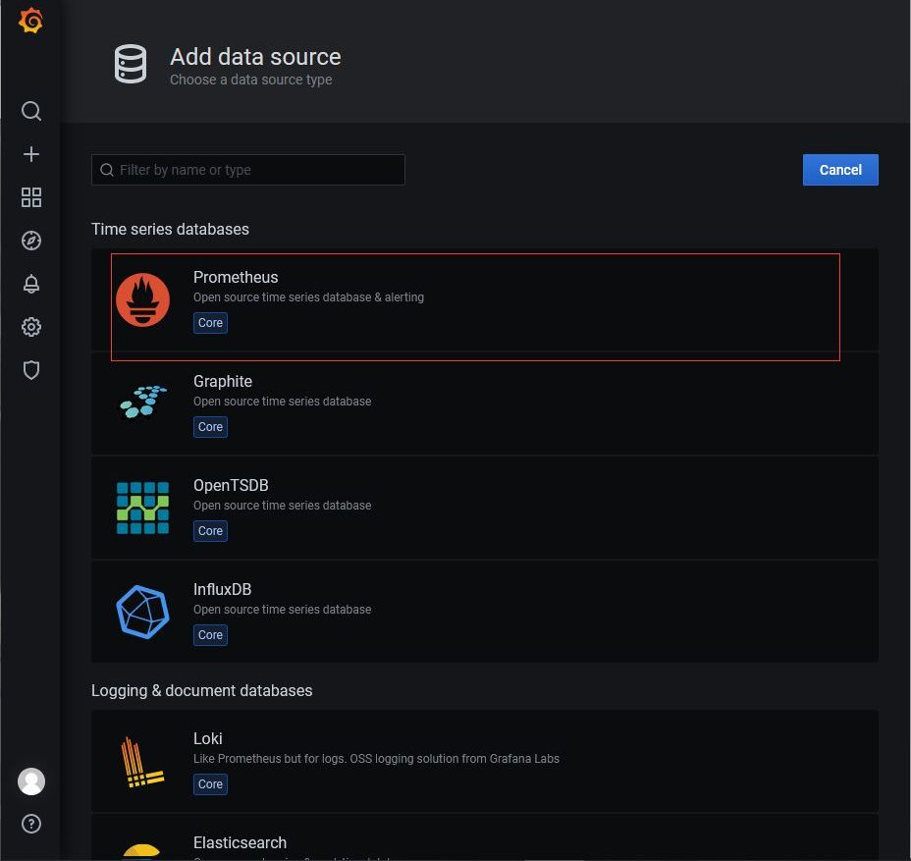Click the Graphite logo icon
This screenshot has height=861, width=911.
tap(143, 403)
